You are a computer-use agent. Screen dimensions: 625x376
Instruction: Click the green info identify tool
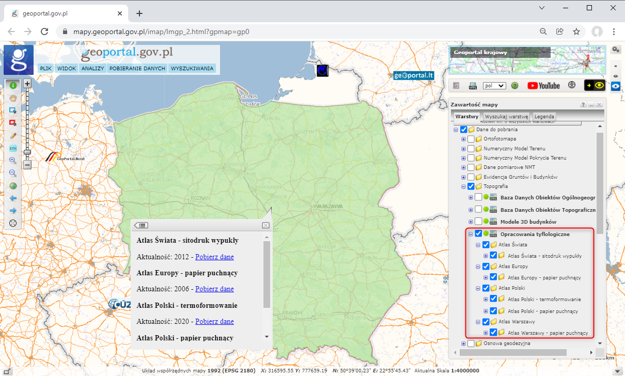[12, 86]
